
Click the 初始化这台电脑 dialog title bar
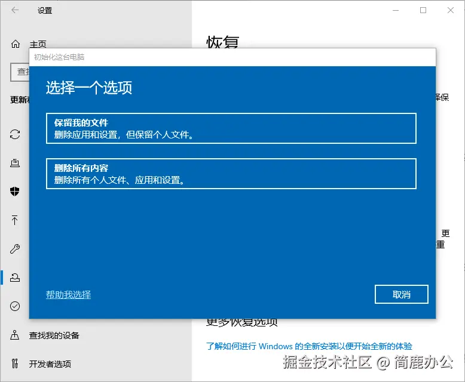[x=232, y=57]
